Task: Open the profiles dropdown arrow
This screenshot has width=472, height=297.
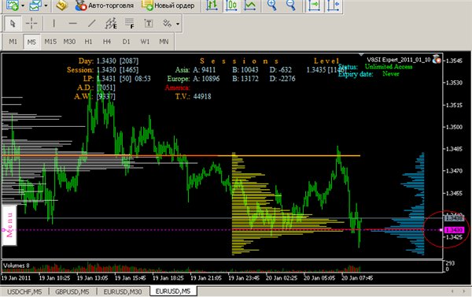Action: coord(46,6)
